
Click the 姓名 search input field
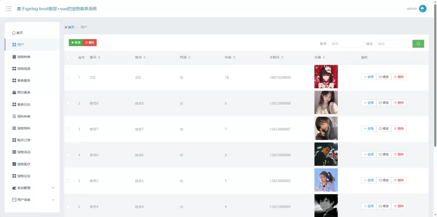pyautogui.click(x=393, y=44)
